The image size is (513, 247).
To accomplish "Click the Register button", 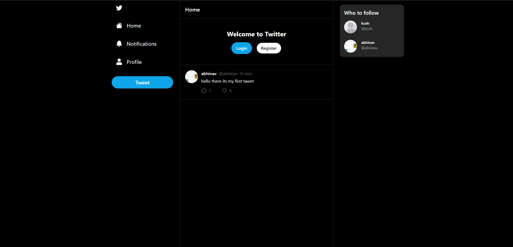I will click(269, 48).
